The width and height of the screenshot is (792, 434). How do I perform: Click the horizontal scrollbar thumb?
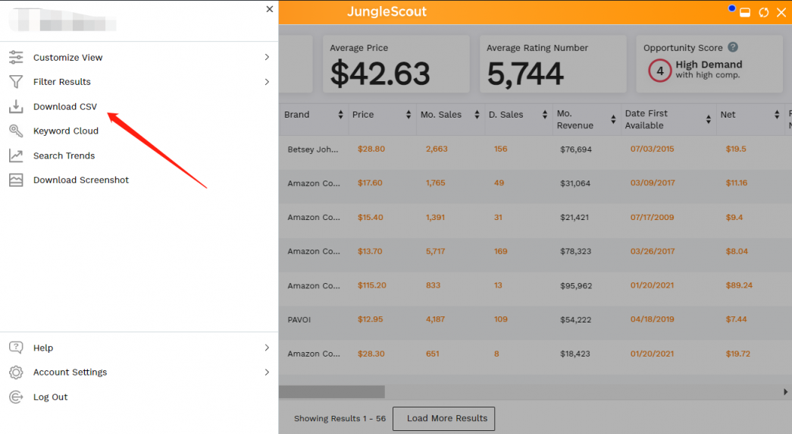coord(332,392)
